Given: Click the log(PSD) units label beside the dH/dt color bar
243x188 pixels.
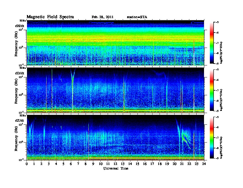Looking at the screenshot, I should coord(222,53).
